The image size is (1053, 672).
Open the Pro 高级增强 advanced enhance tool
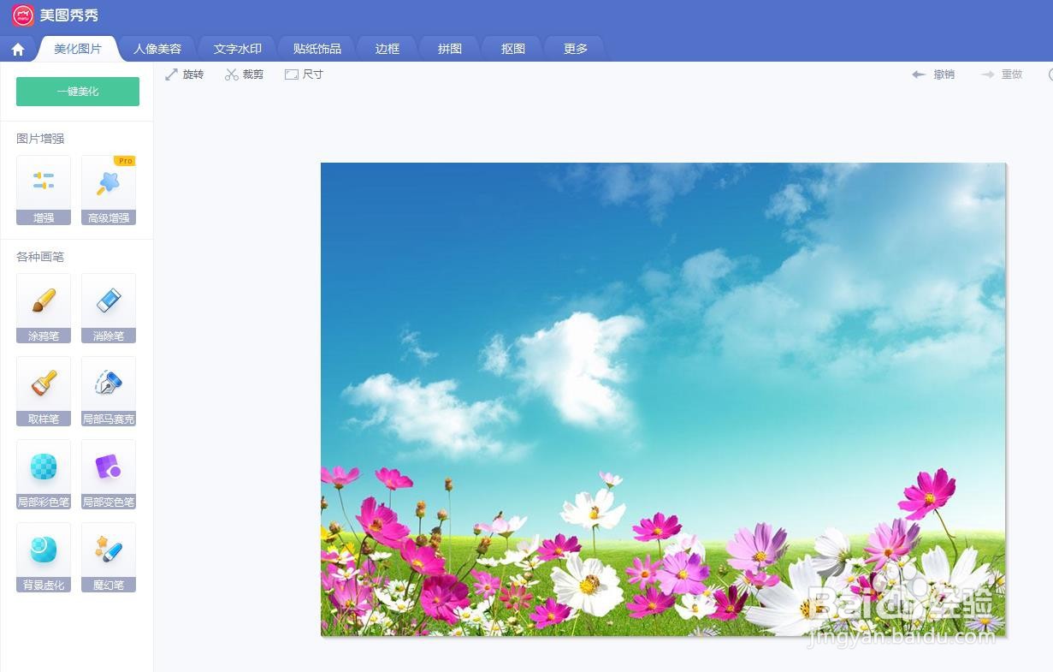[x=108, y=188]
